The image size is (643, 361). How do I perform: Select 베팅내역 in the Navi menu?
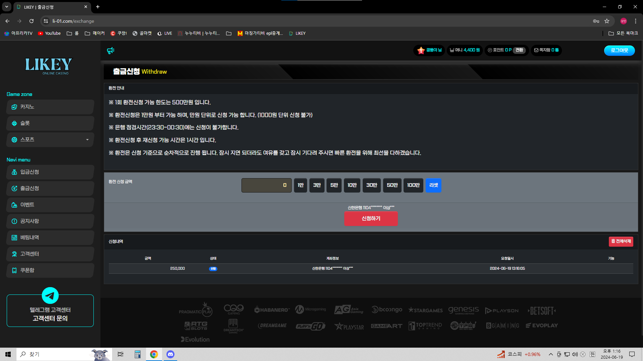[x=50, y=238]
